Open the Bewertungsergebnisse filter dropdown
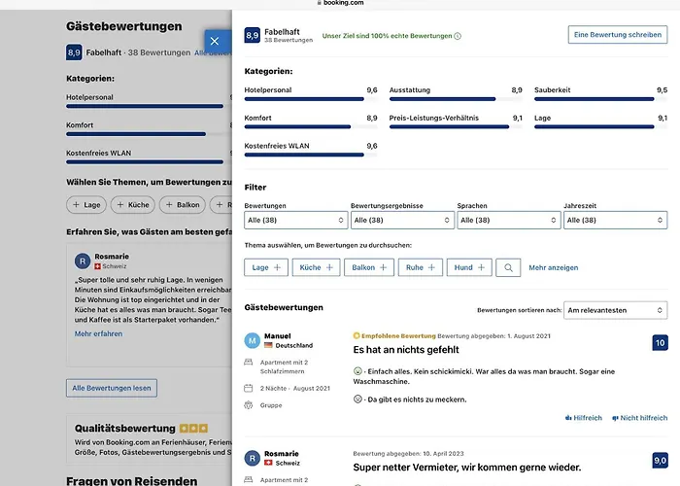 402,220
